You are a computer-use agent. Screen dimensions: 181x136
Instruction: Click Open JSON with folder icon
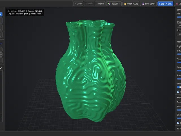[131, 4]
